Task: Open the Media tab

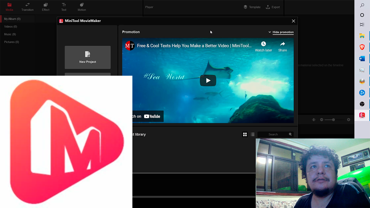Action: pyautogui.click(x=9, y=7)
